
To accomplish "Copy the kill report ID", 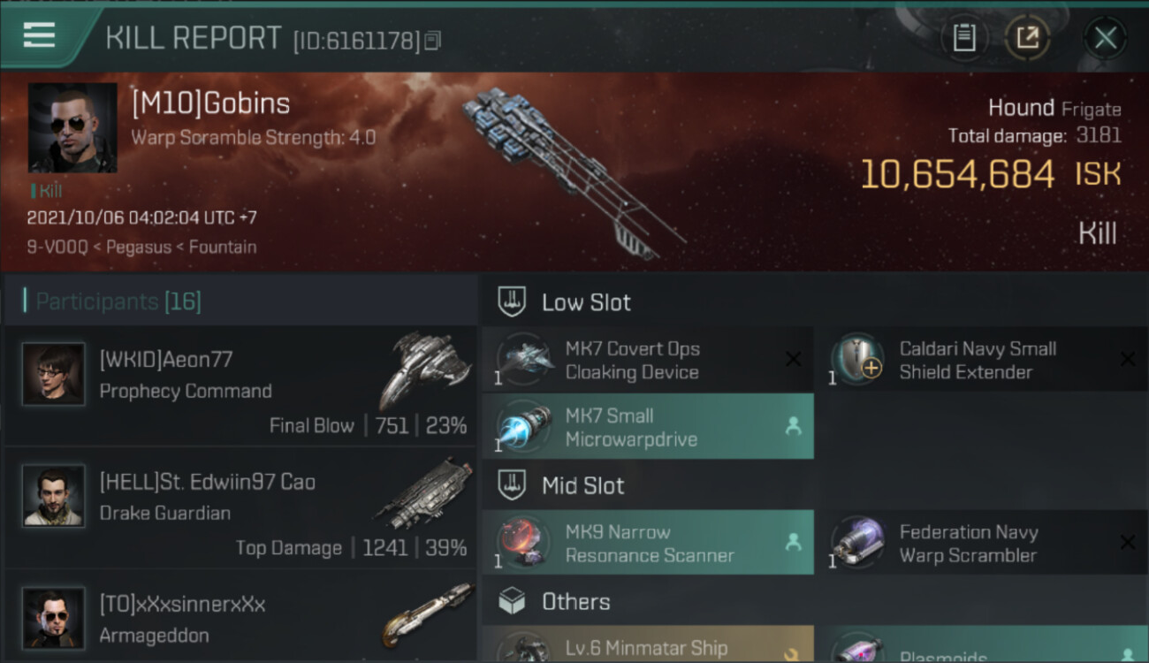I will tap(432, 40).
